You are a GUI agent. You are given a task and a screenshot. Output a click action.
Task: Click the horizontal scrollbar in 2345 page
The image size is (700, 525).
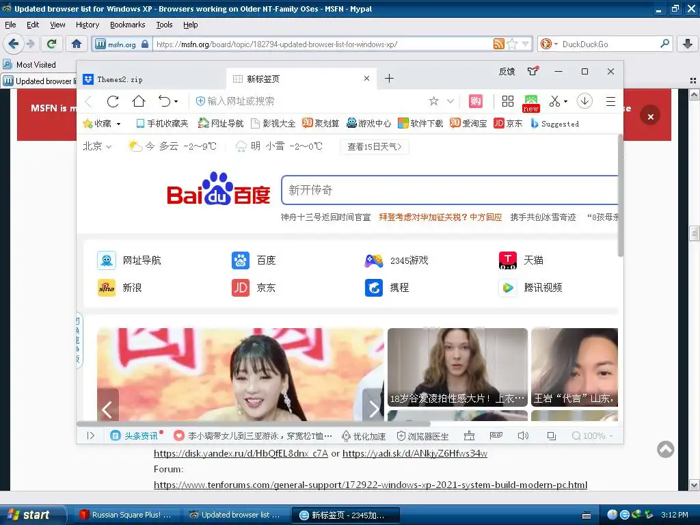[254, 423]
